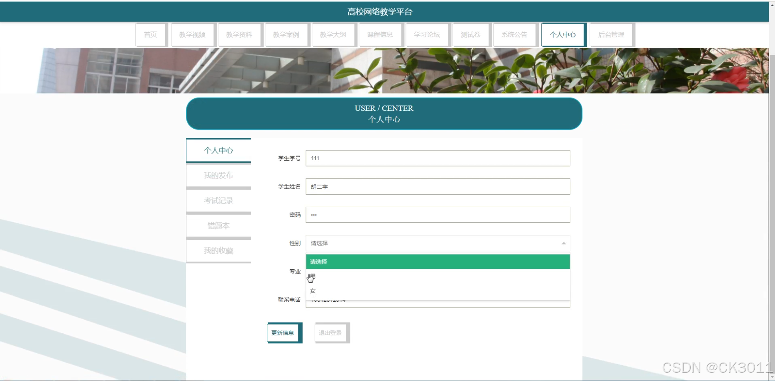
Task: Open 我的收藏 in the left sidebar
Action: 218,251
